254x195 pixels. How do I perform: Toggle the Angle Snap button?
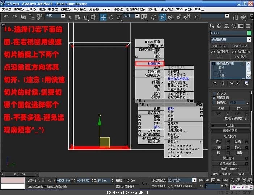[x=171, y=17]
